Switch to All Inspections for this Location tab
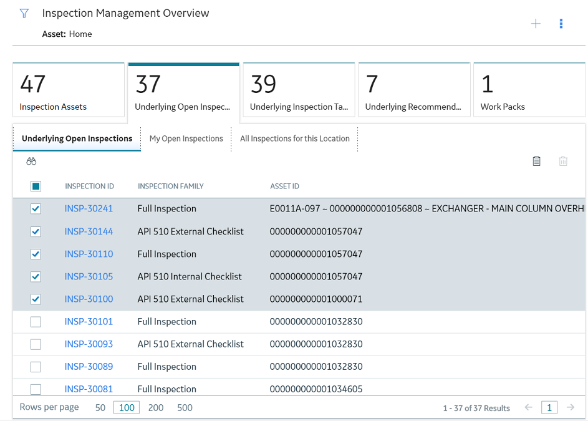The height and width of the screenshot is (421, 588). pyautogui.click(x=295, y=138)
